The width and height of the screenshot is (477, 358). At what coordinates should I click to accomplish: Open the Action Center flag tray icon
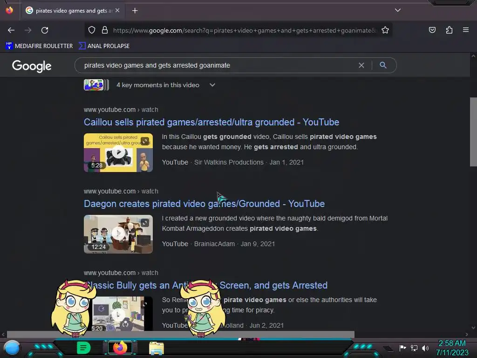pyautogui.click(x=402, y=348)
